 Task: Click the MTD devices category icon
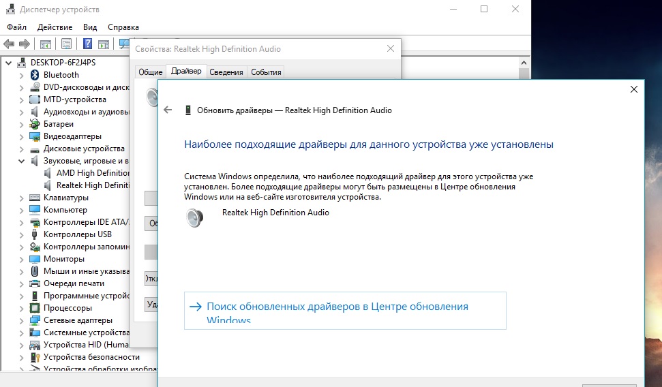pyautogui.click(x=35, y=99)
